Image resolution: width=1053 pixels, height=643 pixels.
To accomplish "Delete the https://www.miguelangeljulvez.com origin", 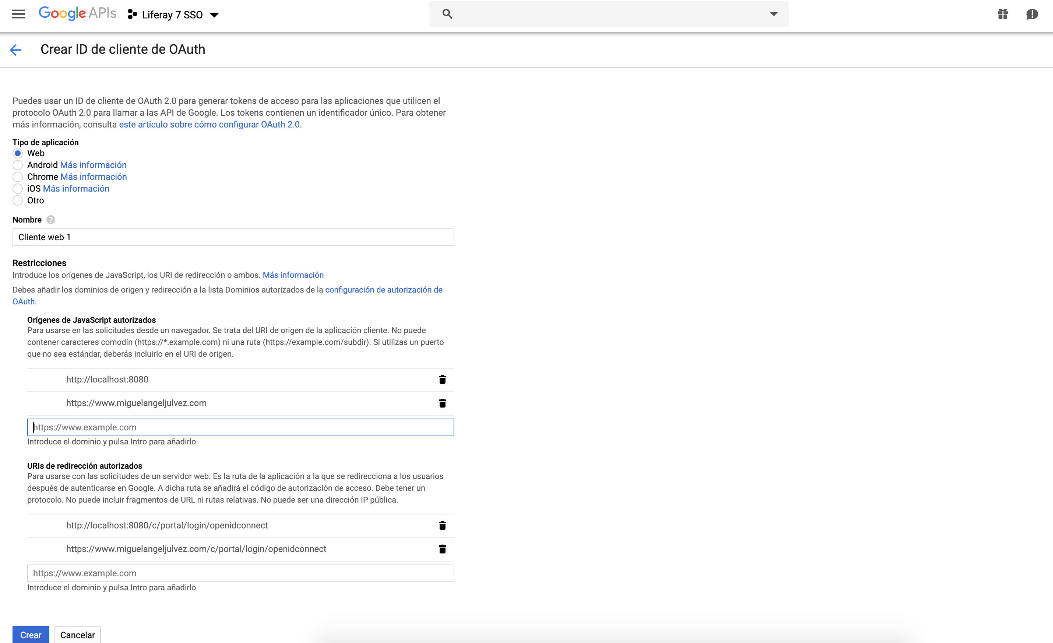I will coord(442,403).
